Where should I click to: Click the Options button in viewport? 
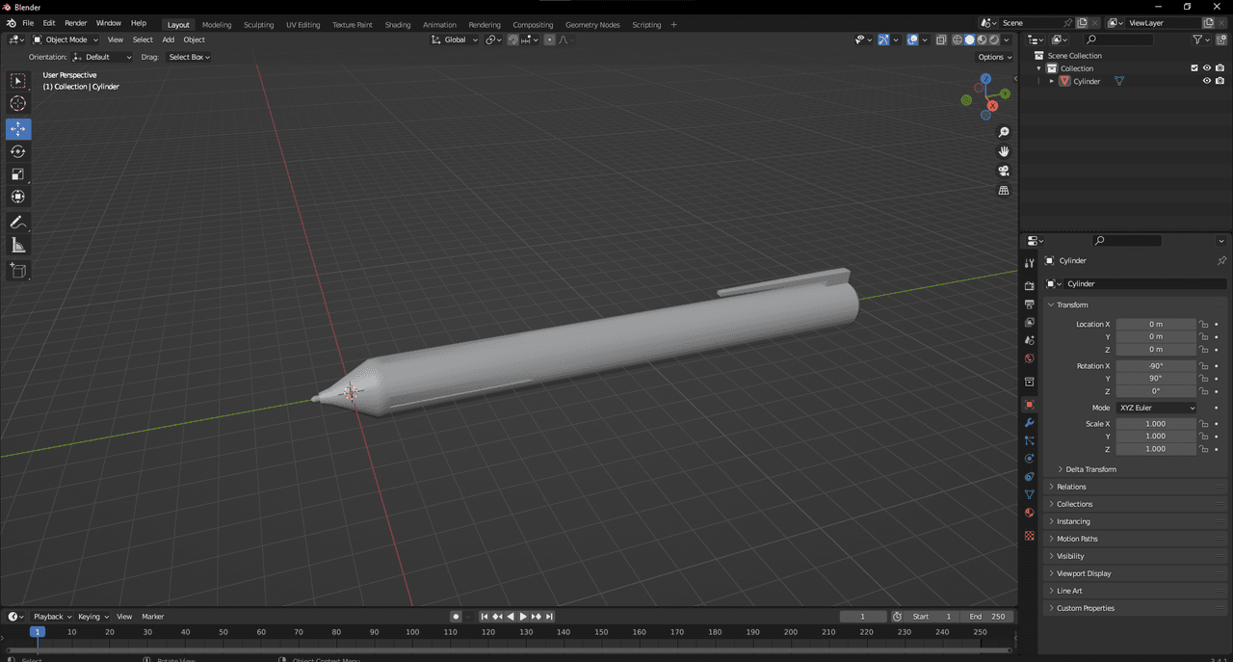(x=993, y=57)
